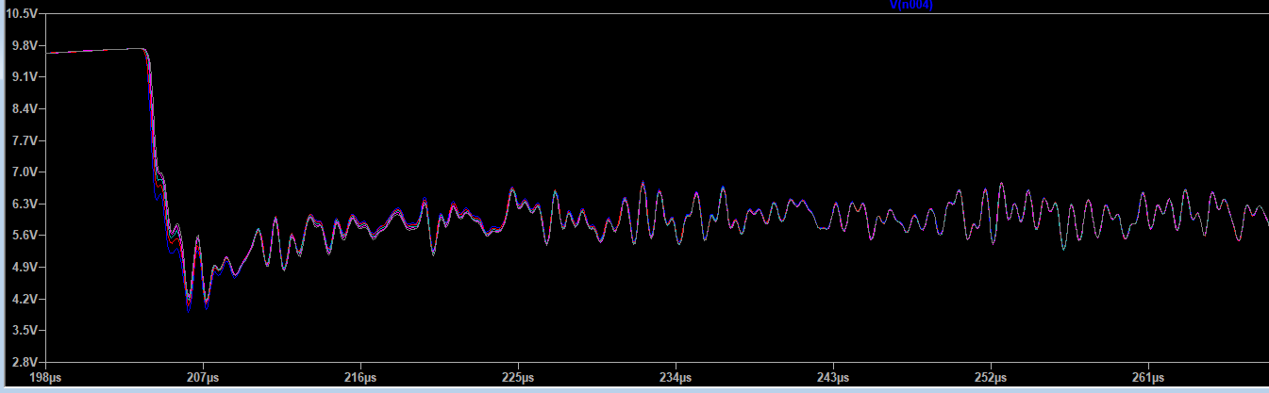Click the 225µs time axis label

click(x=518, y=377)
